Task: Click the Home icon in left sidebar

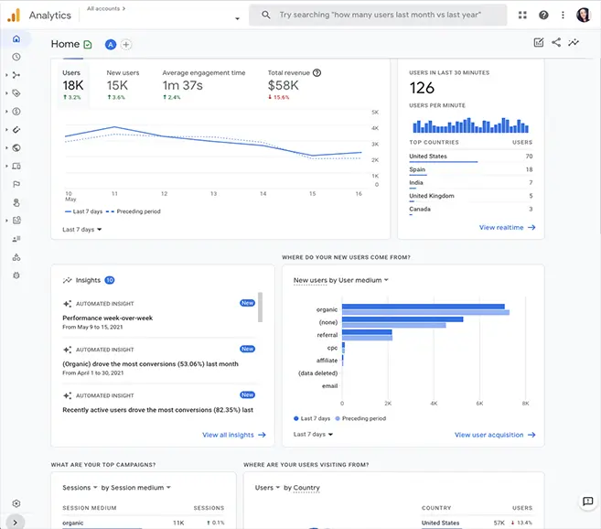Action: tap(16, 39)
